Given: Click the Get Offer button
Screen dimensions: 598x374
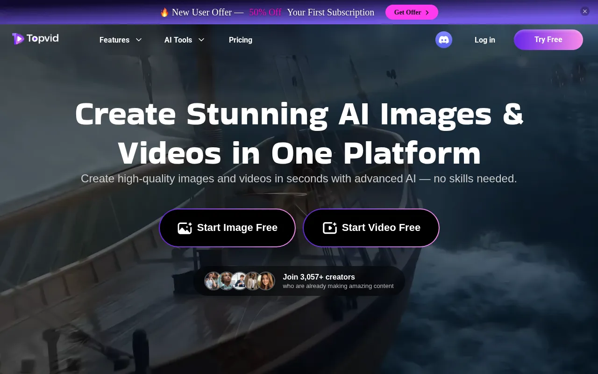Looking at the screenshot, I should pos(412,12).
